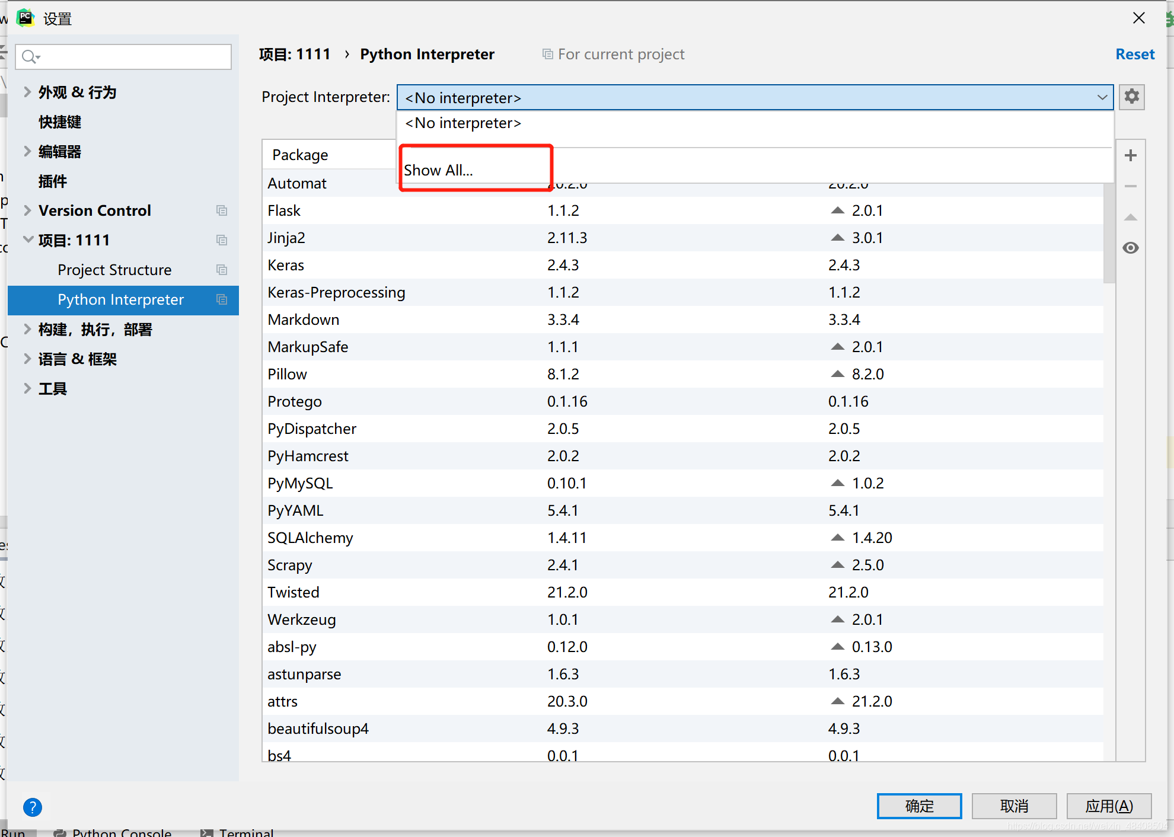The height and width of the screenshot is (837, 1174).
Task: Click the PyCharm logo in title bar
Action: coord(25,18)
